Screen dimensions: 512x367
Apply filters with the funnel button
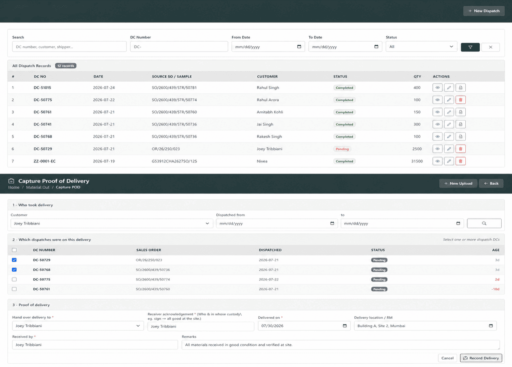point(470,47)
